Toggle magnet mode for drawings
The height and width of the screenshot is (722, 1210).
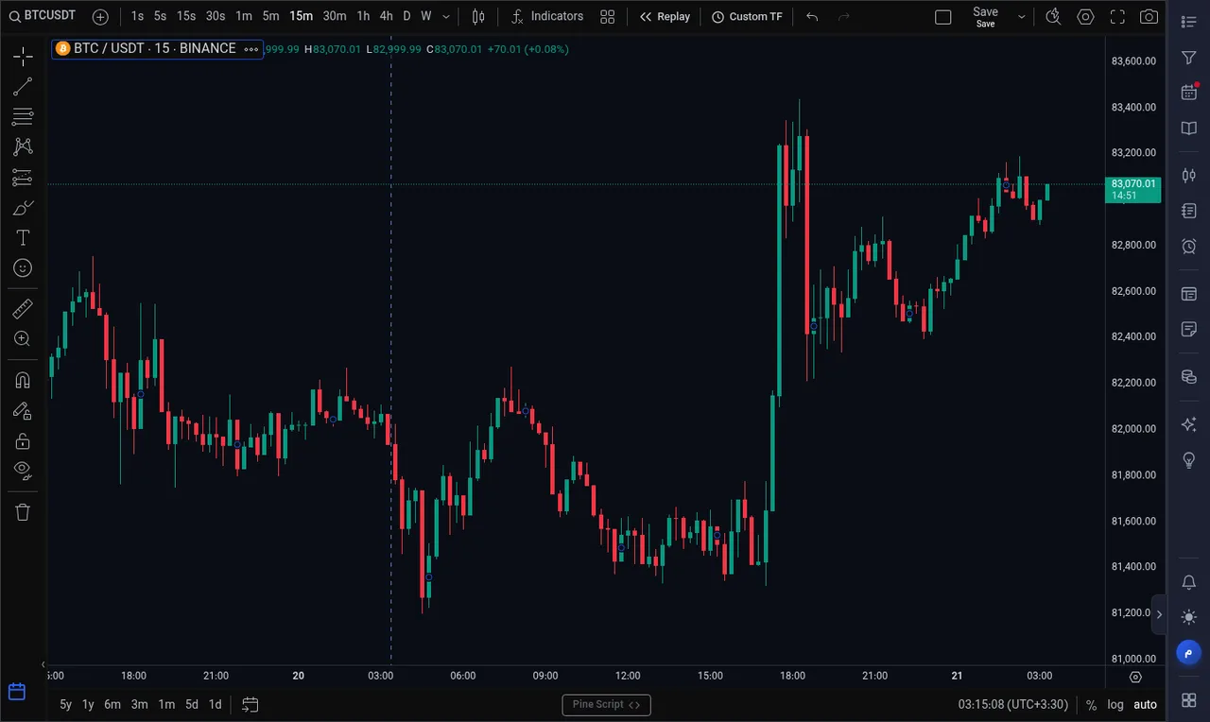click(x=23, y=380)
